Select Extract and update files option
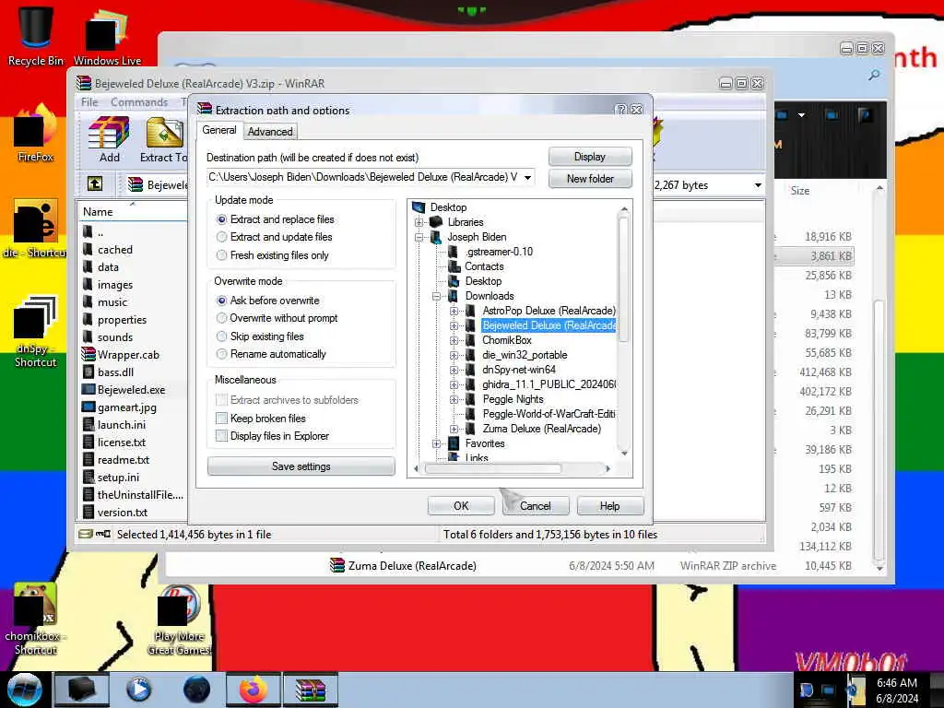944x708 pixels. click(x=221, y=237)
